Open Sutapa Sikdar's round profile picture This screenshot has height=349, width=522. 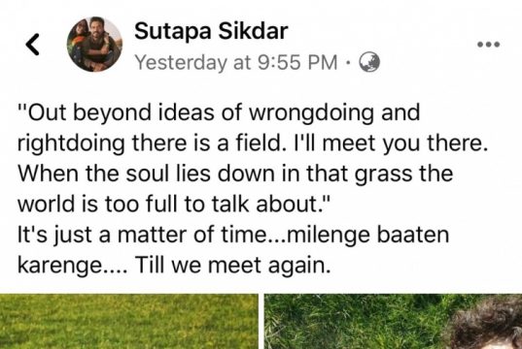[94, 45]
